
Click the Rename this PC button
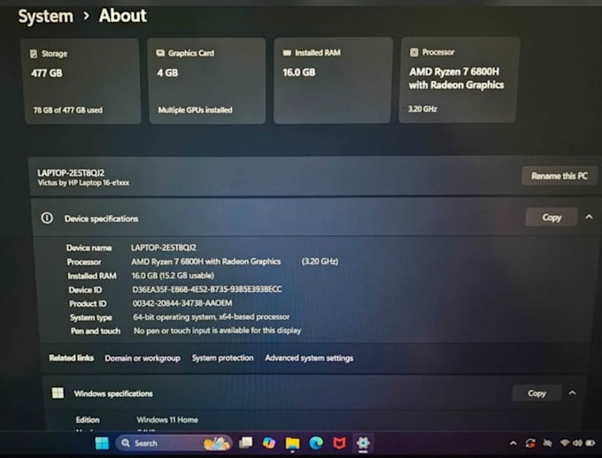click(x=560, y=176)
